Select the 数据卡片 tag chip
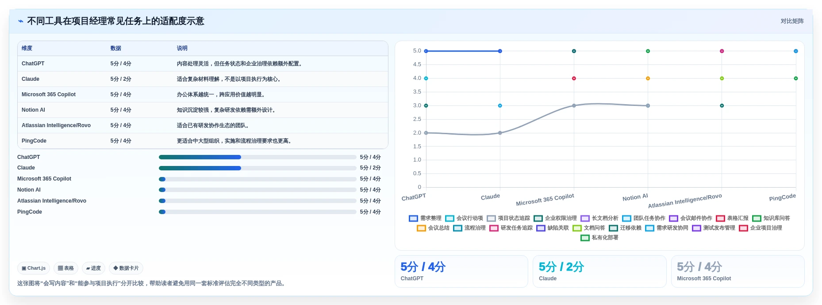The image size is (822, 305). click(x=126, y=268)
